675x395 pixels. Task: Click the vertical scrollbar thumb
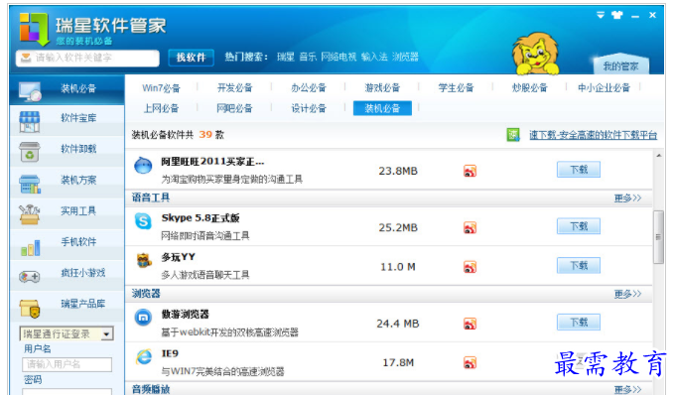(658, 237)
